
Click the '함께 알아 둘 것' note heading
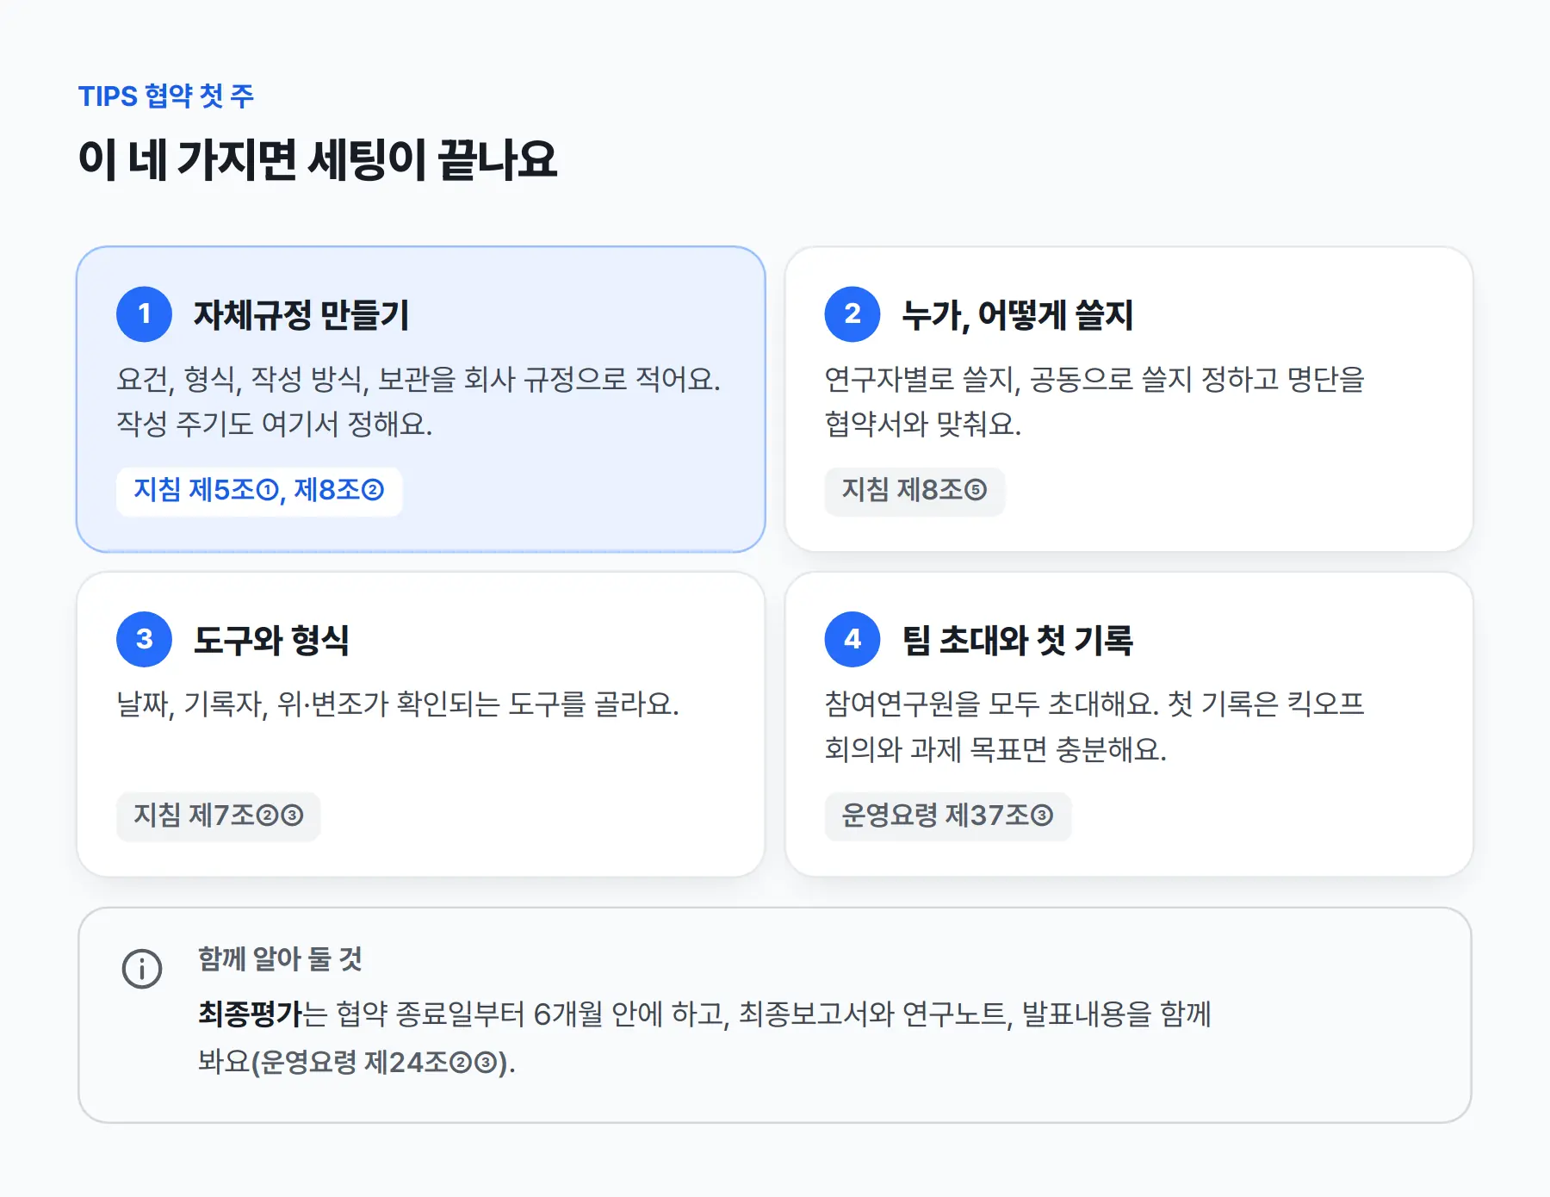pyautogui.click(x=281, y=958)
